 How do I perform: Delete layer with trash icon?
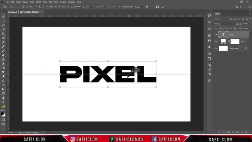(246, 132)
